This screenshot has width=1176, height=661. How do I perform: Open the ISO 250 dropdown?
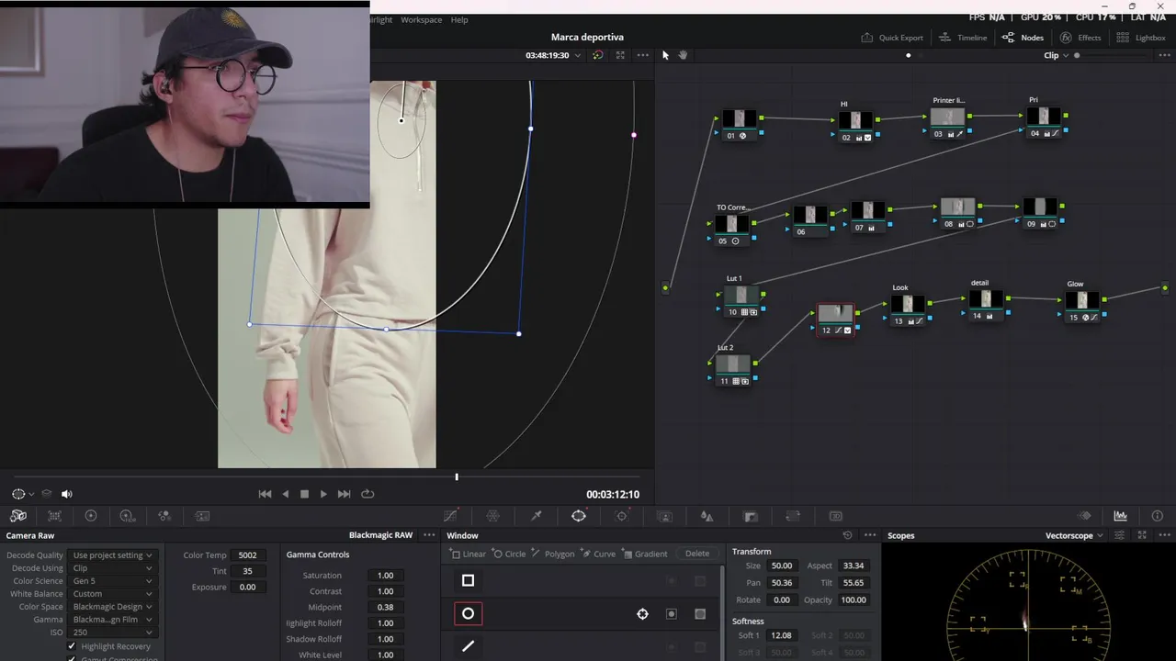click(112, 633)
